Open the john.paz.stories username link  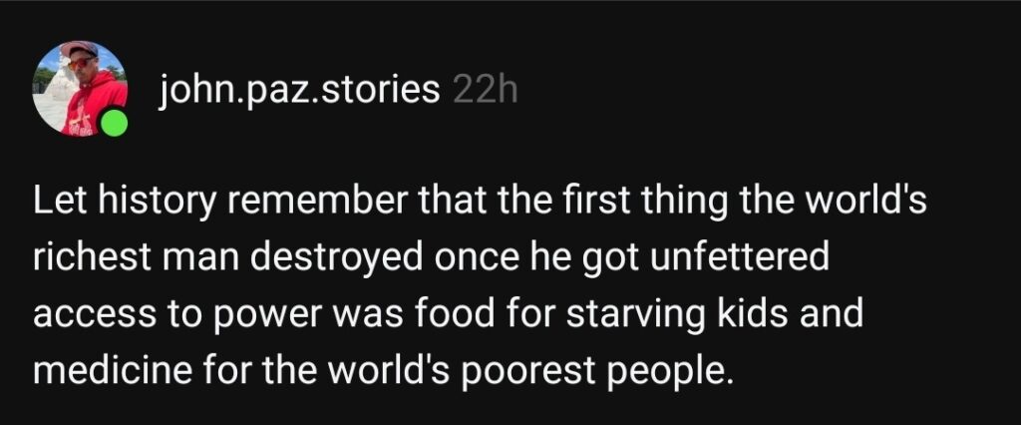point(299,92)
